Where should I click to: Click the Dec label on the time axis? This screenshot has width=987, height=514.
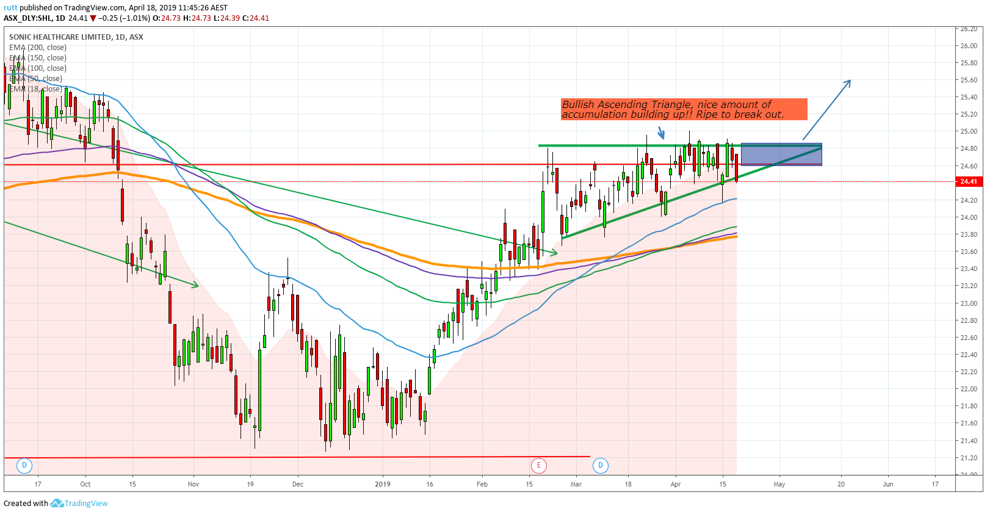(298, 484)
